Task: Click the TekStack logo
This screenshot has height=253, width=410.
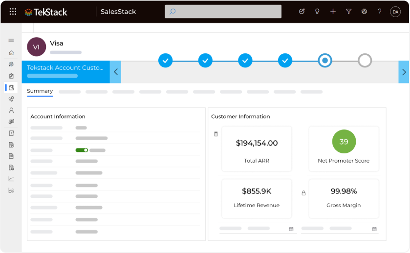Action: 46,12
